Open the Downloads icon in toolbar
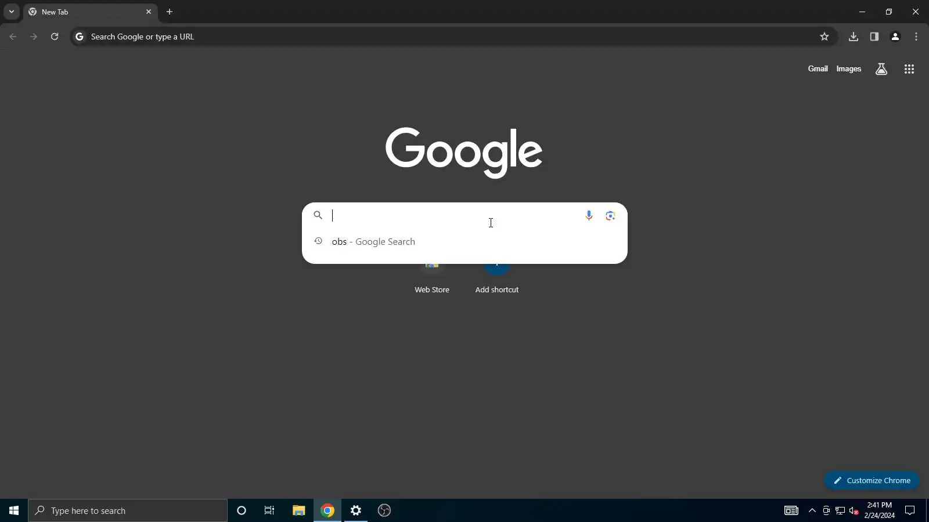Image resolution: width=929 pixels, height=522 pixels. pos(854,37)
